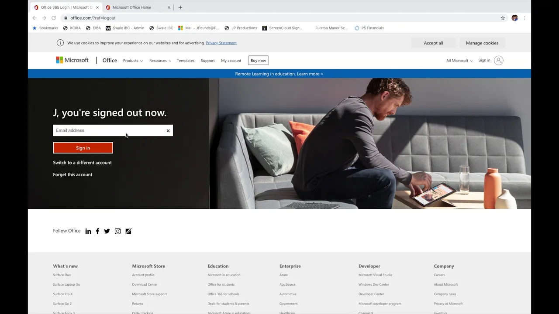Open the Surface Duo link
Viewport: 559px width, 314px height.
pos(62,275)
